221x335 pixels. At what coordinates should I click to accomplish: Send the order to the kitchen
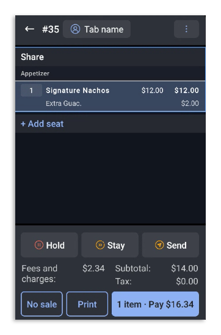(x=170, y=245)
